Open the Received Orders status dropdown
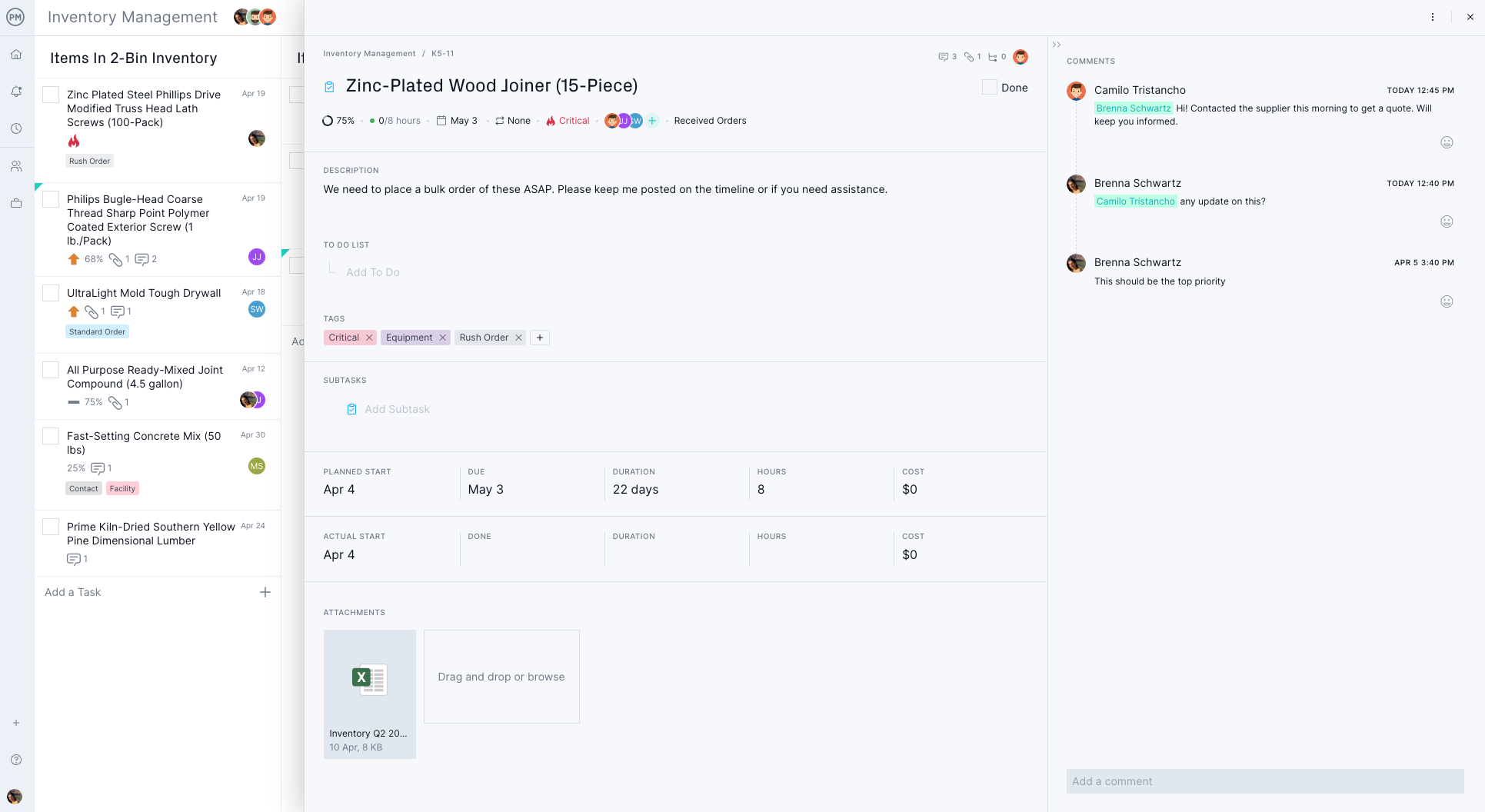 (710, 121)
